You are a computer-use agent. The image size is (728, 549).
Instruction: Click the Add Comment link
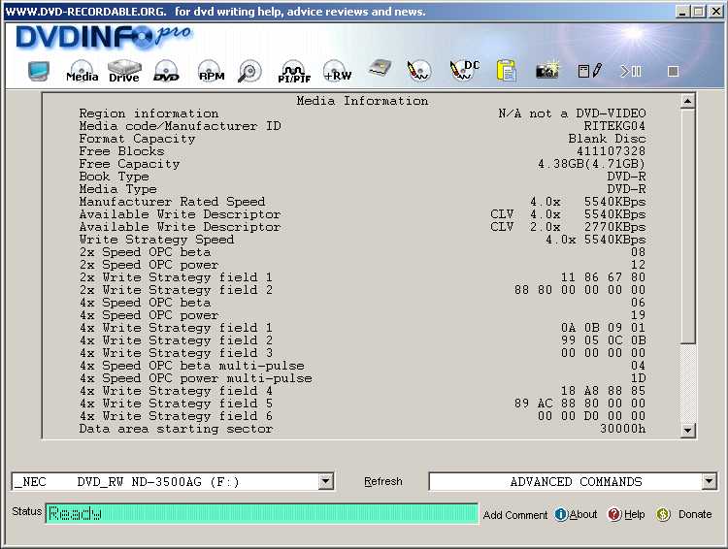coord(514,515)
